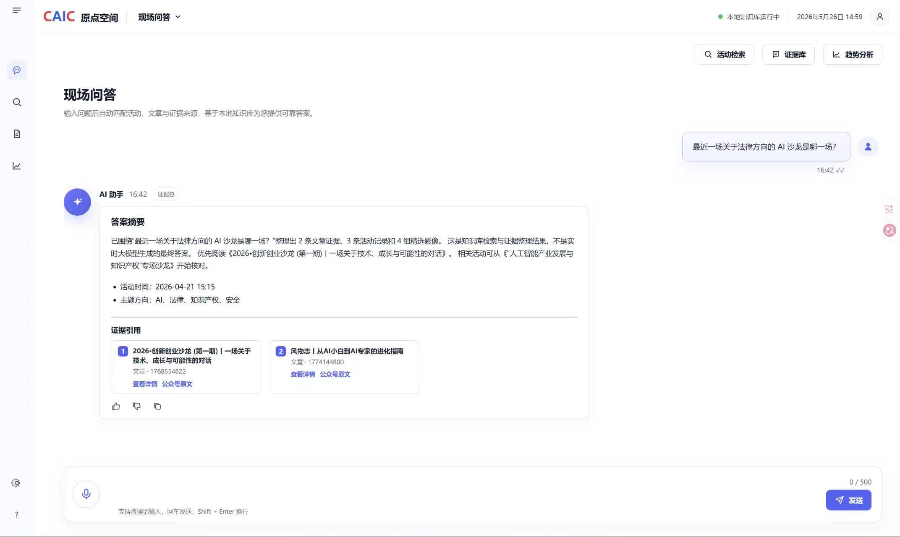The image size is (900, 537).
Task: Open 查看详情 for the 风物志 article
Action: [303, 374]
